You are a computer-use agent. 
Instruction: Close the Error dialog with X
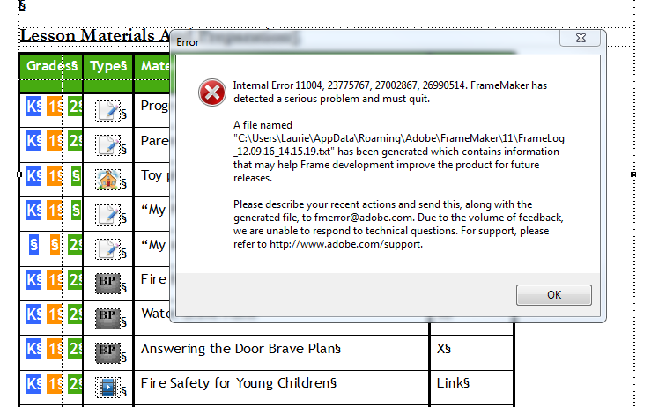580,38
